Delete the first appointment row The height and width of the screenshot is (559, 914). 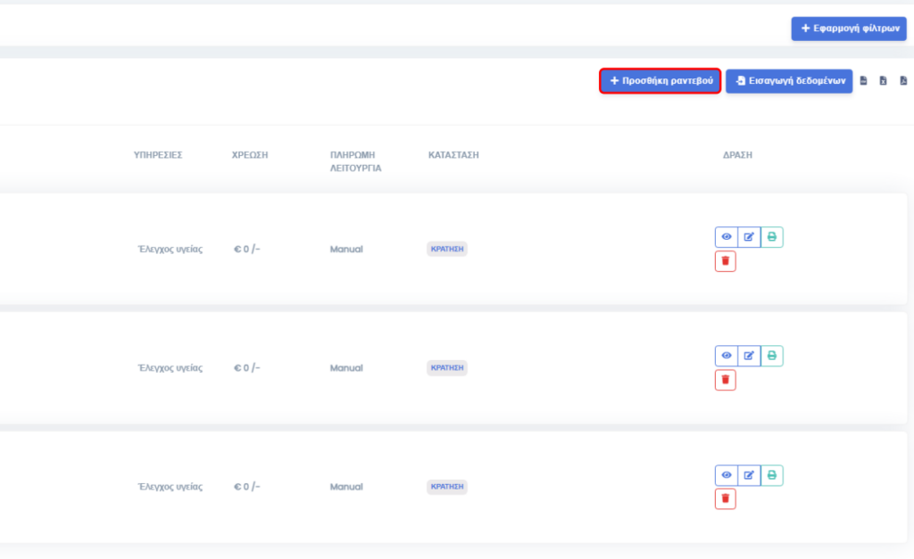tap(725, 261)
